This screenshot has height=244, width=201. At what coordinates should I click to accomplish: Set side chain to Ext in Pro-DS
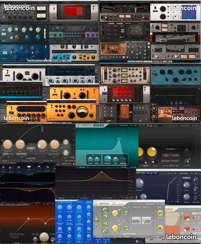[177, 166]
